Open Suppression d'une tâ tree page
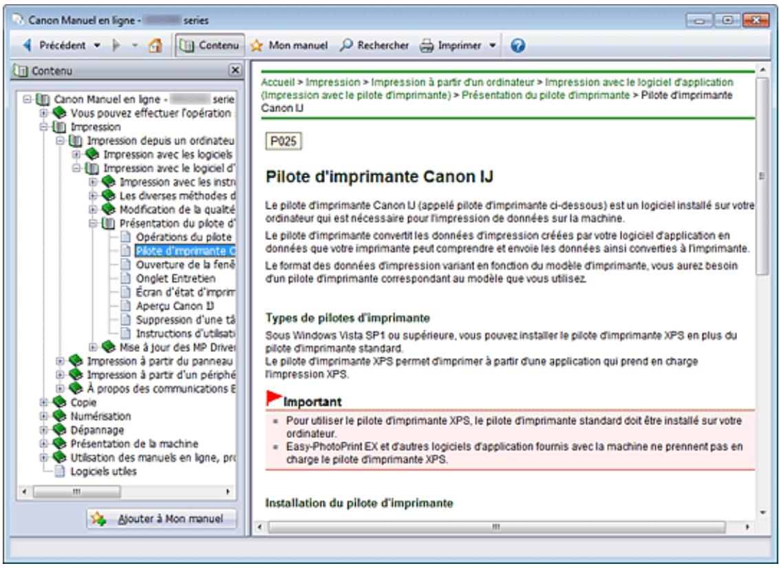The height and width of the screenshot is (568, 779). point(185,320)
